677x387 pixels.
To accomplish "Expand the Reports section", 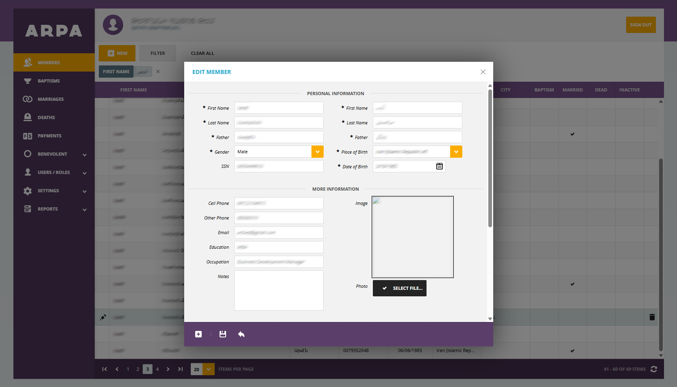I will pyautogui.click(x=48, y=209).
